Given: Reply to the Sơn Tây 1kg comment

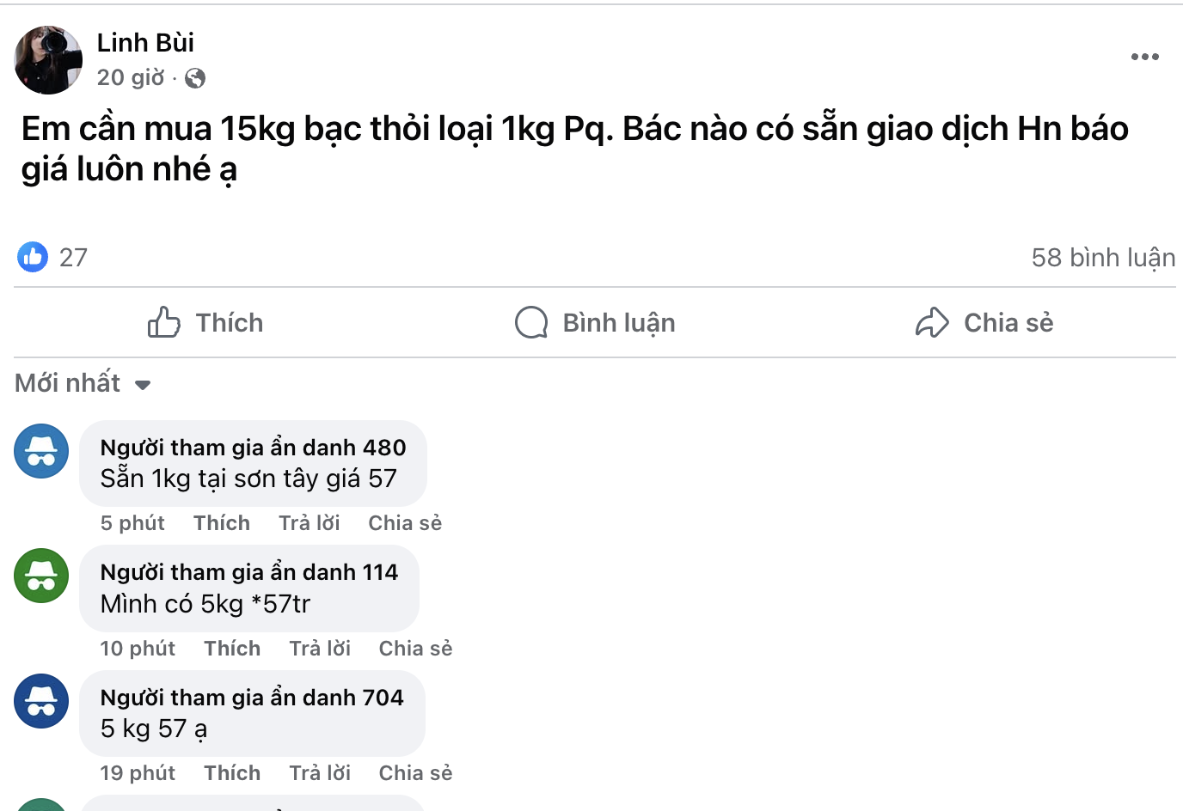Looking at the screenshot, I should click(310, 523).
